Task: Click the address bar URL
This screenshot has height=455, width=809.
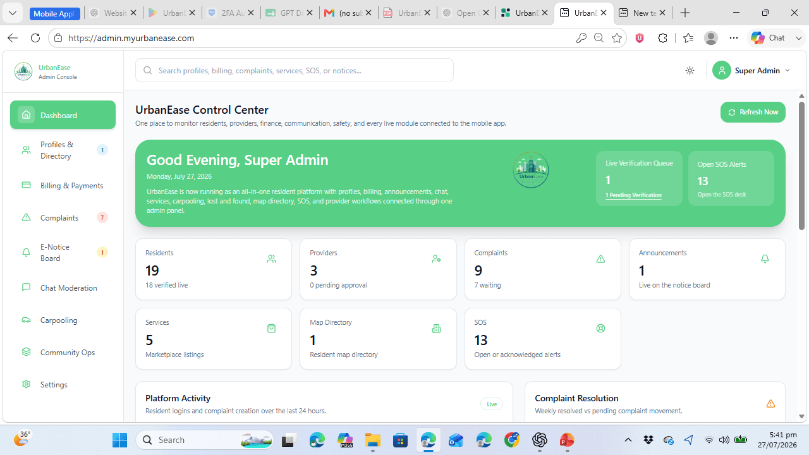Action: pos(131,38)
